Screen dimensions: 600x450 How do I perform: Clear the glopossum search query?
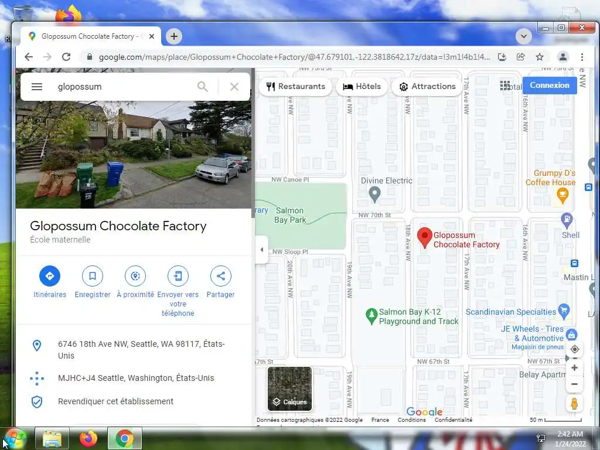point(234,87)
